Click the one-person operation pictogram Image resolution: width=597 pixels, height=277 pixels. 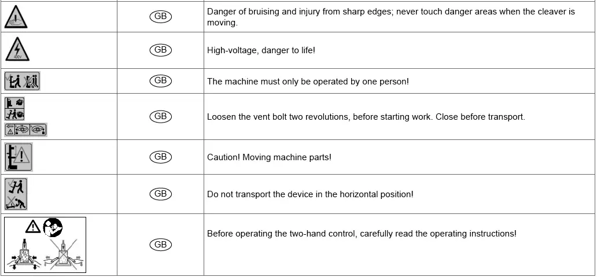pyautogui.click(x=22, y=82)
